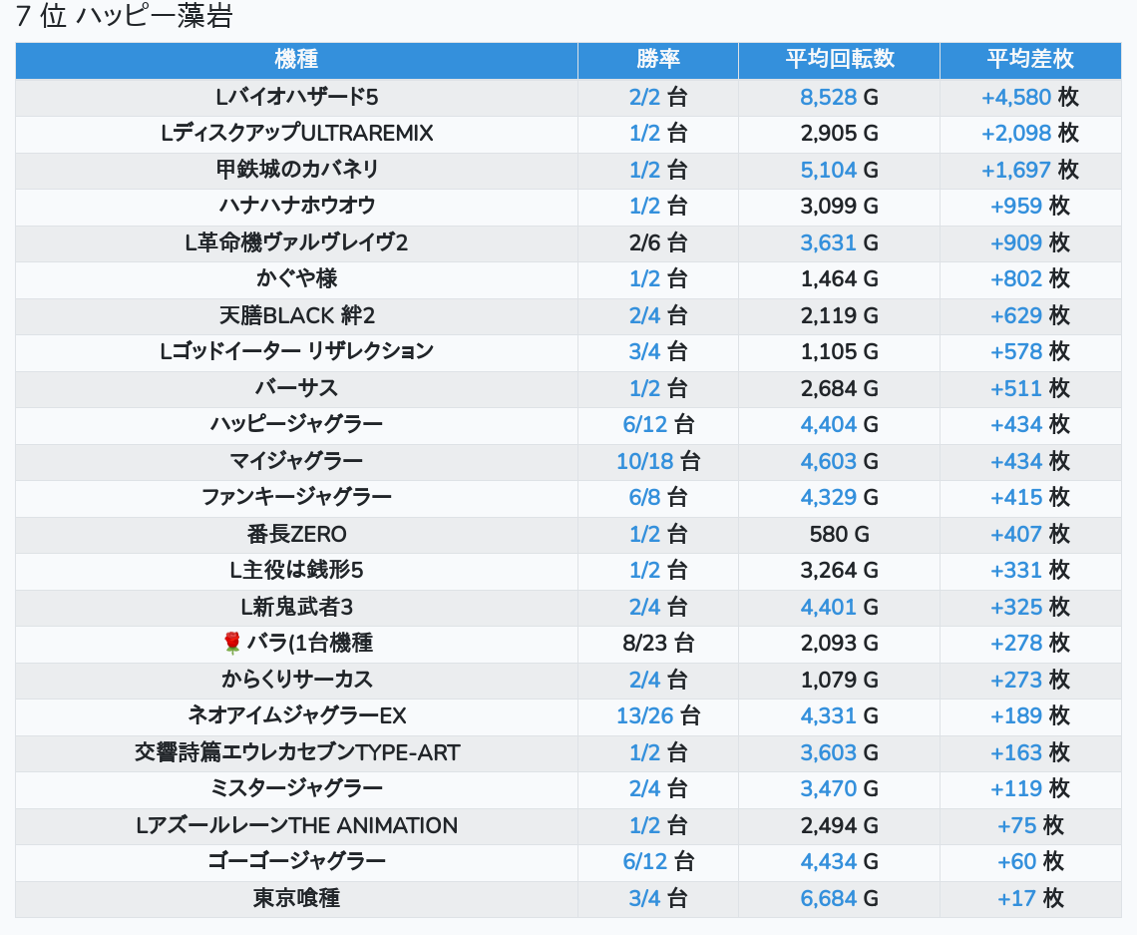Open the マイジャグラー row name
The image size is (1137, 935).
coord(296,461)
